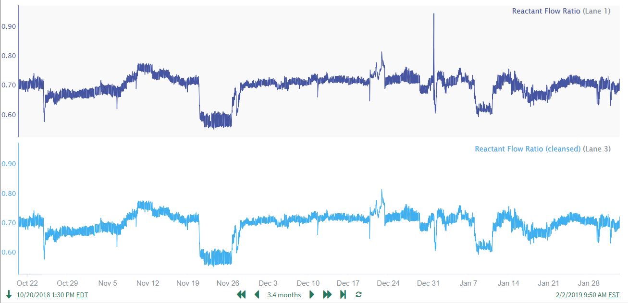The image size is (628, 303).
Task: Click the Nov 12 tick on the time axis
Action: 148,283
